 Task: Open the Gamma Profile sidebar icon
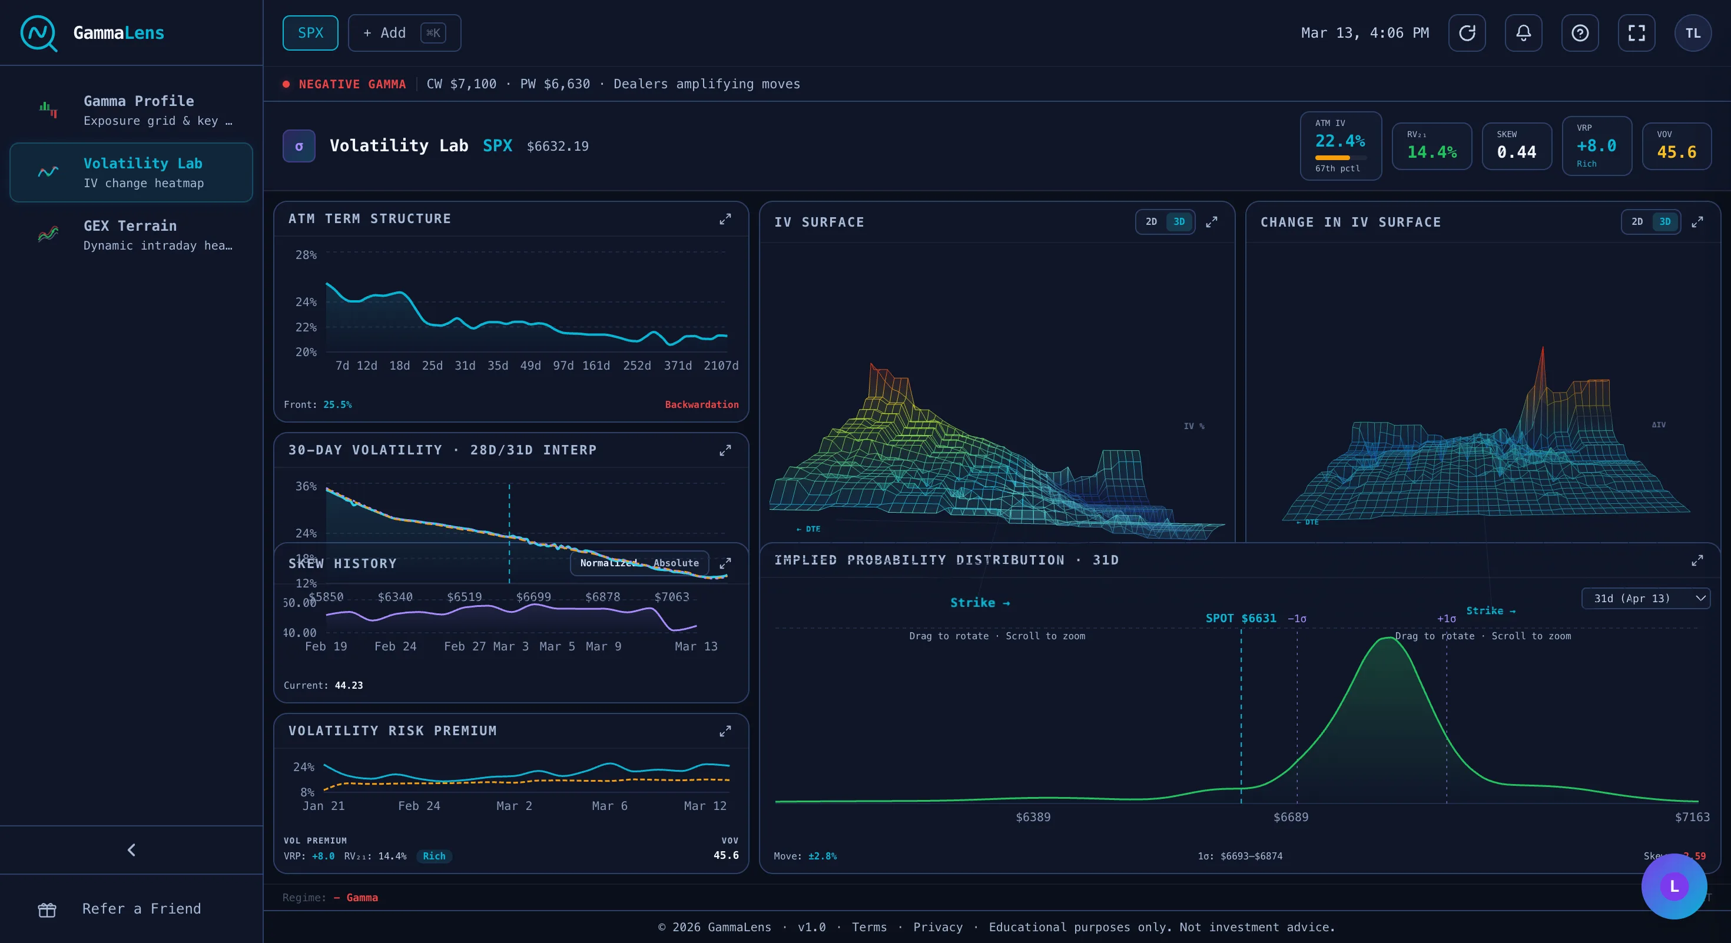[x=47, y=109]
